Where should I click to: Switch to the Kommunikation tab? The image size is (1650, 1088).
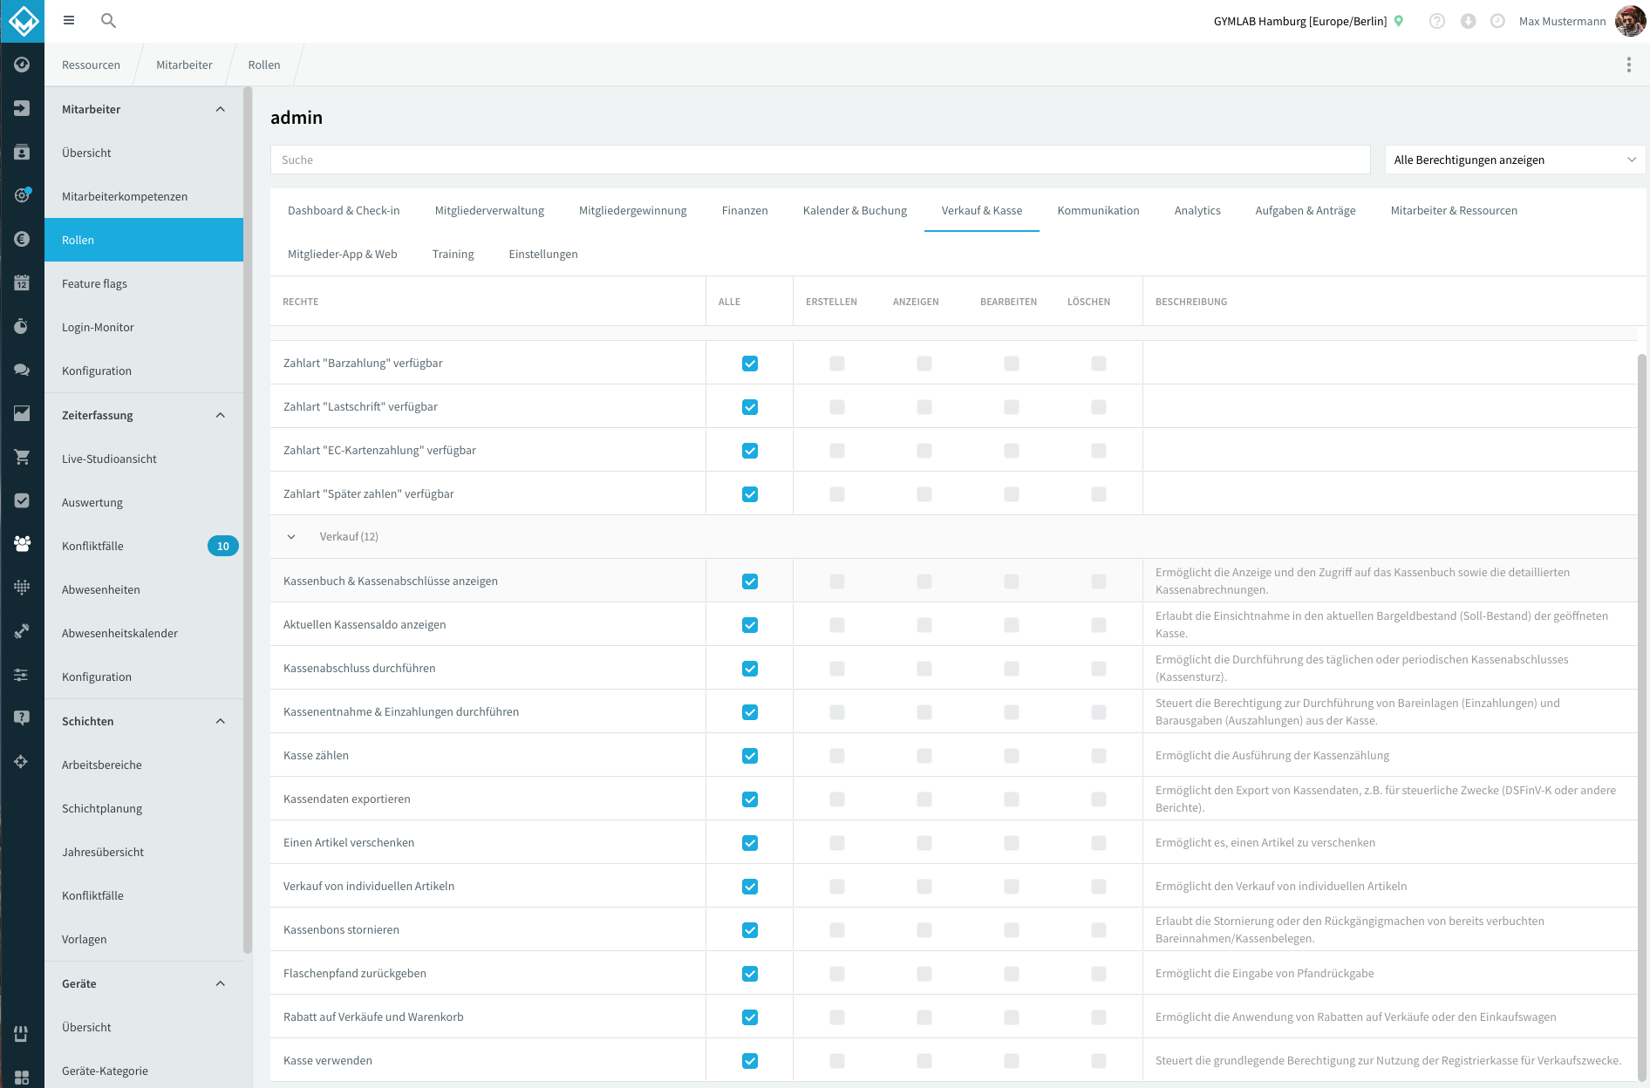[x=1098, y=210]
